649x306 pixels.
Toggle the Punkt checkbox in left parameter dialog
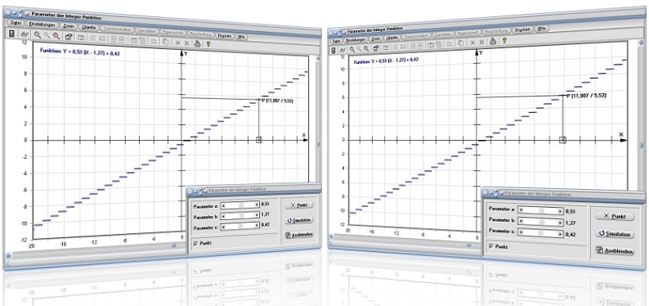pos(195,243)
